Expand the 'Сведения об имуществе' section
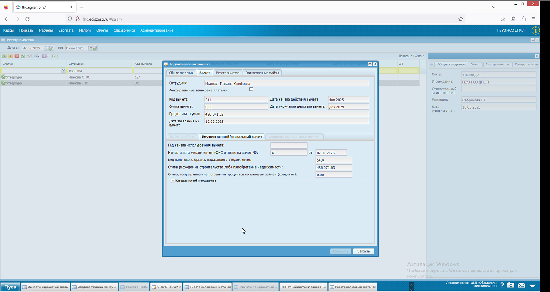 [x=173, y=181]
